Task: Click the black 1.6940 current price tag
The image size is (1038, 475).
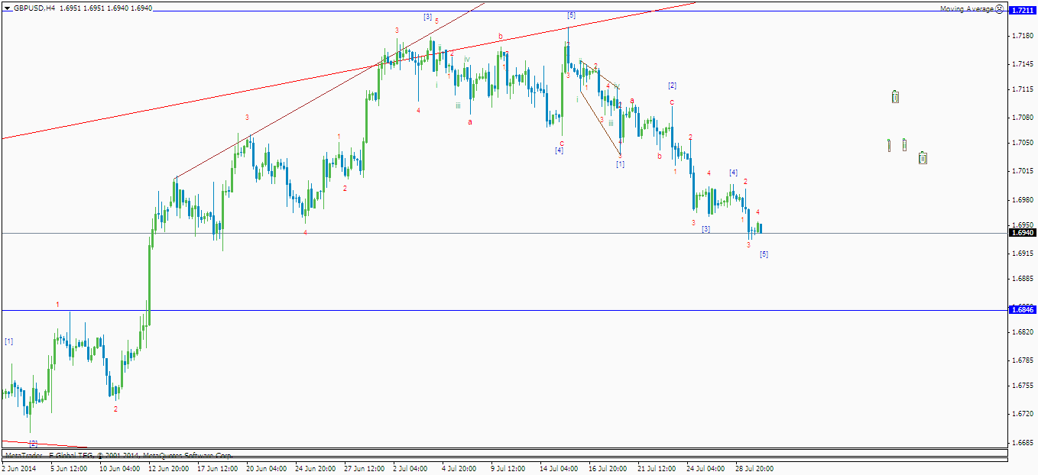Action: point(1023,232)
